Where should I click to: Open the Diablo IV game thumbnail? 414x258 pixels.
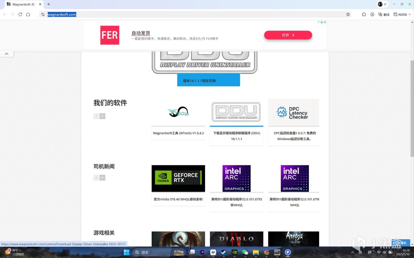(x=236, y=239)
